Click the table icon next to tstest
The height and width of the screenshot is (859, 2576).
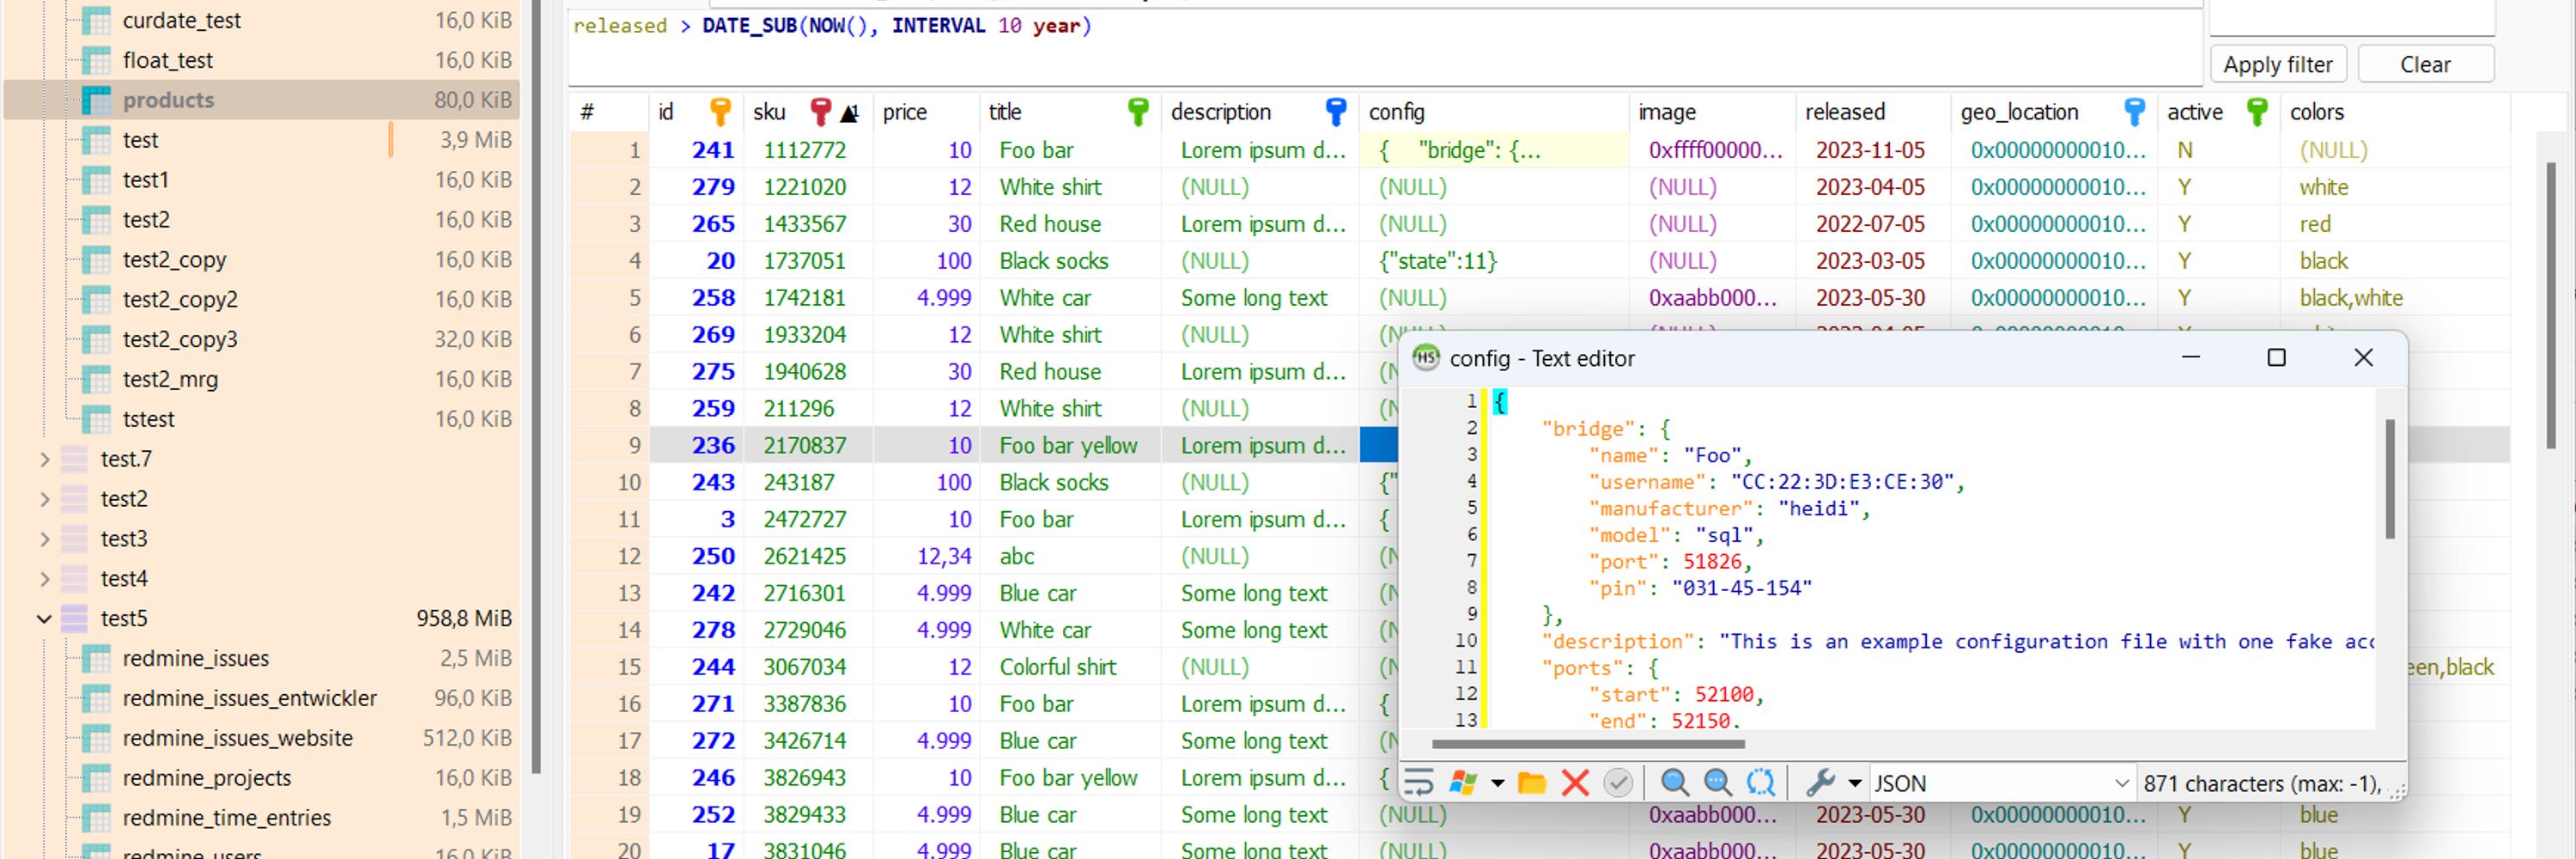coord(96,419)
